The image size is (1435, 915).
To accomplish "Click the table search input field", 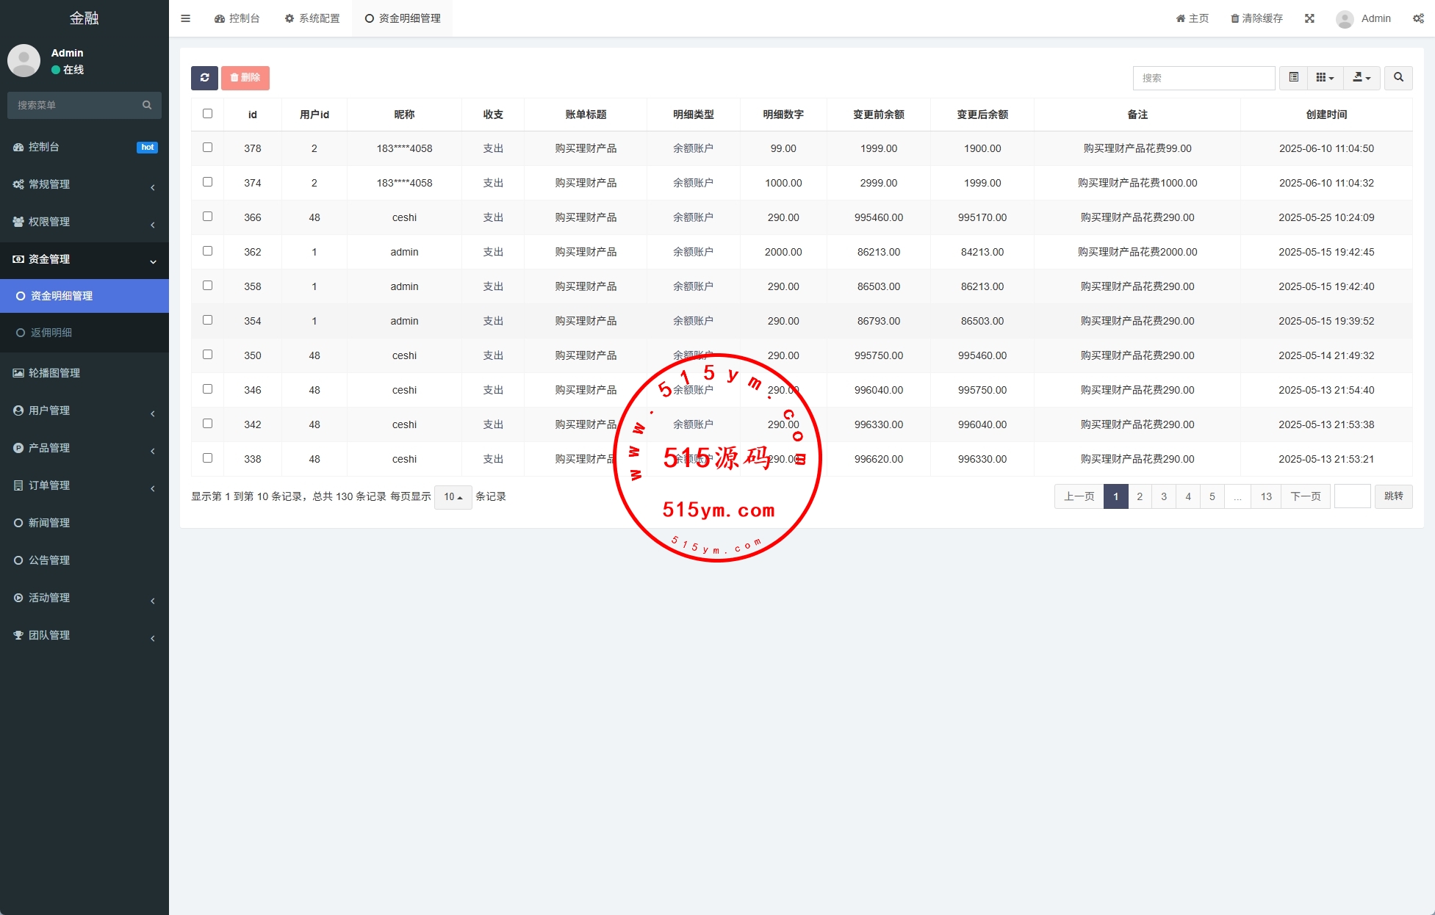I will [1203, 78].
